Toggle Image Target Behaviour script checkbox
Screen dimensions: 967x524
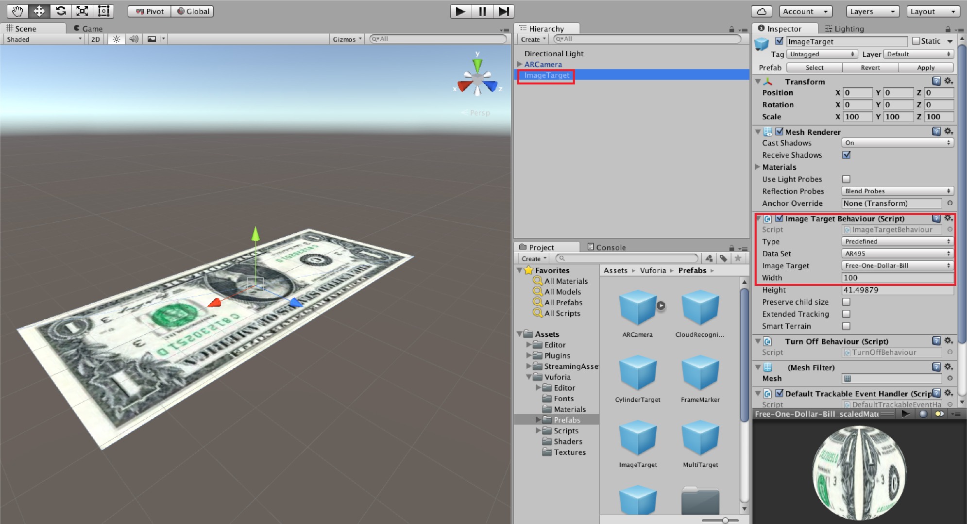[780, 218]
